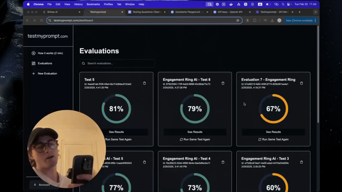Image resolution: width=342 pixels, height=192 pixels.
Task: Go back using the browser back arrow
Action: point(27,20)
